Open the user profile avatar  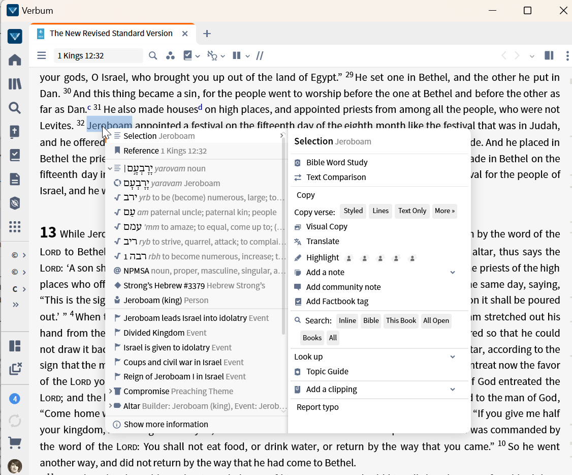[x=15, y=466]
